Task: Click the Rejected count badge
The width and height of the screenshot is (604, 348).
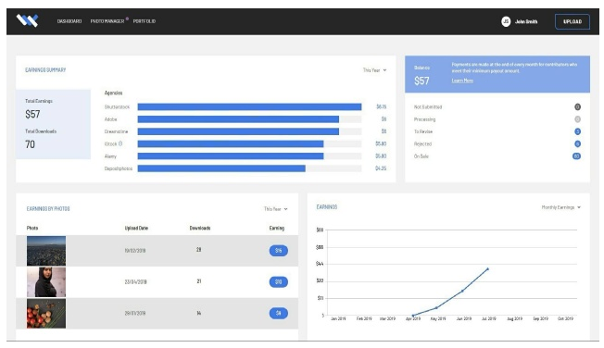Action: tap(577, 144)
